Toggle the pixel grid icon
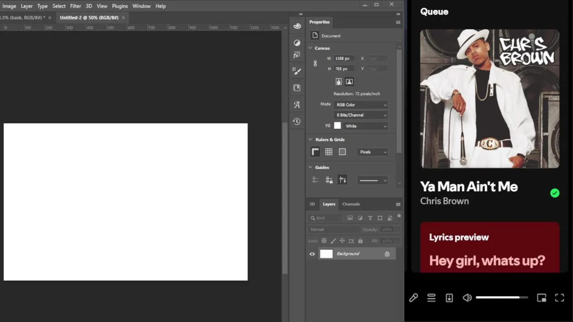The height and width of the screenshot is (322, 573). (342, 152)
